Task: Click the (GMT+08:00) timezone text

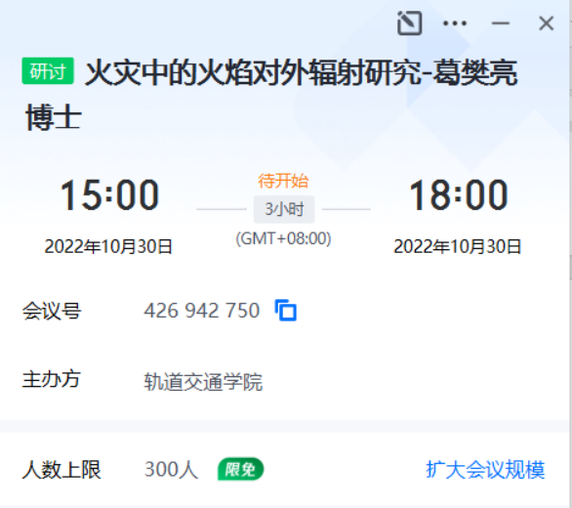Action: pos(283,238)
